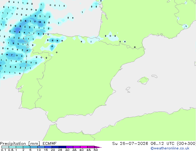196x151 pixels.
Task: Click the 'Precipitation [mm]' title text
Action: click(20, 144)
